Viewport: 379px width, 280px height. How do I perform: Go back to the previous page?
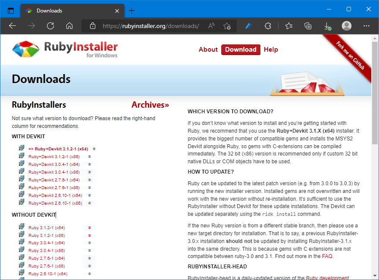13,25
